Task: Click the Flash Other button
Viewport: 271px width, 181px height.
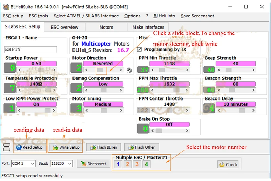Action: [x=142, y=147]
